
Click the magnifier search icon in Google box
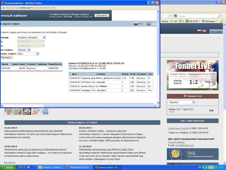[220, 16]
